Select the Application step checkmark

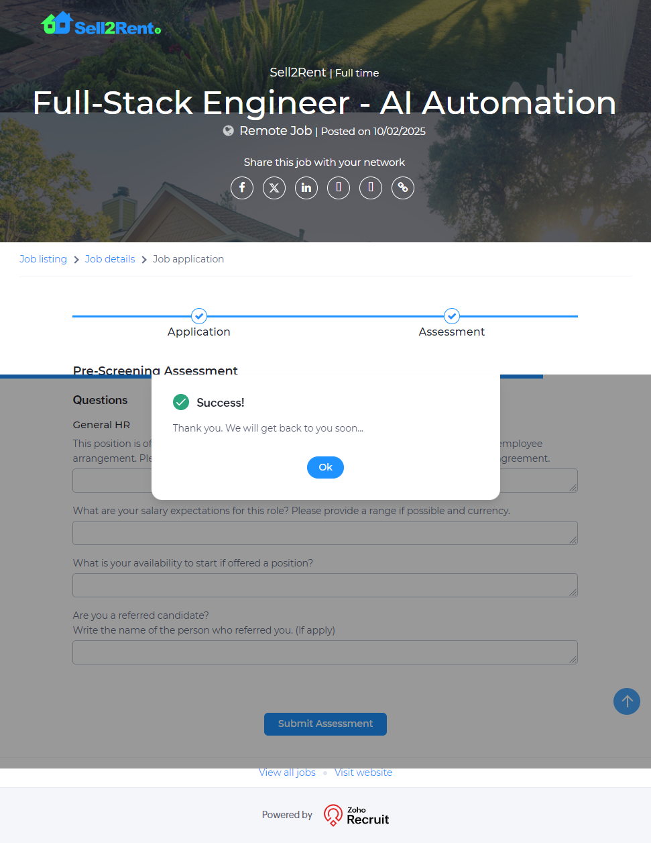tap(199, 316)
